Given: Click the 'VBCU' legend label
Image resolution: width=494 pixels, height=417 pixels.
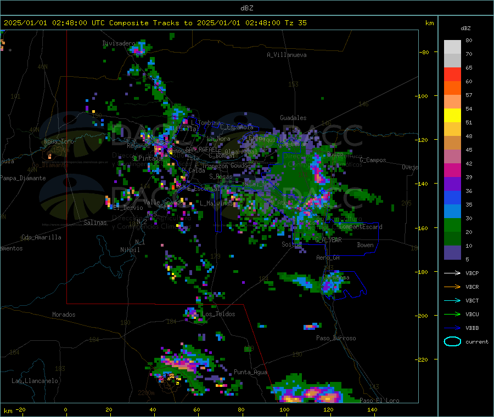Looking at the screenshot, I should [x=472, y=314].
